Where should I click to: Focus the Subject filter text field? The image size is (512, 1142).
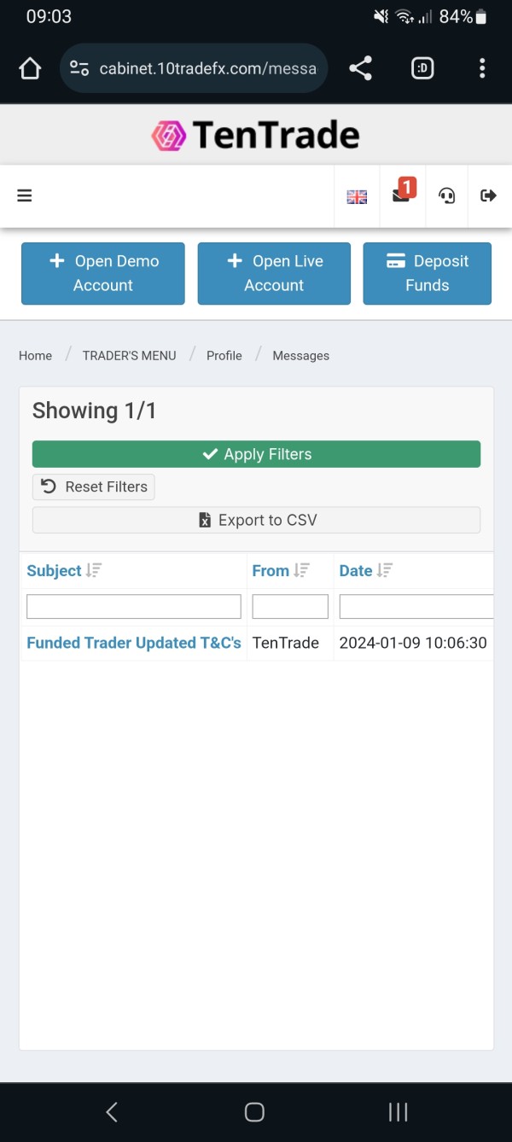pyautogui.click(x=134, y=607)
